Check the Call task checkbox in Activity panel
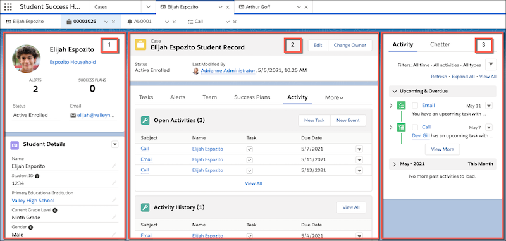Screen dimensions: 506x241 tap(416, 127)
